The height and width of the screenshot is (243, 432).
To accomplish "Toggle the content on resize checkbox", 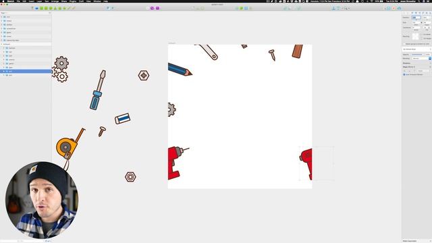I will pyautogui.click(x=404, y=44).
